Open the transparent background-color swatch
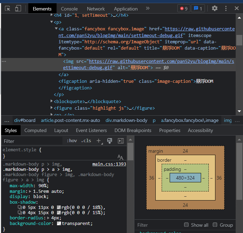This screenshot has width=243, height=233. click(59, 223)
